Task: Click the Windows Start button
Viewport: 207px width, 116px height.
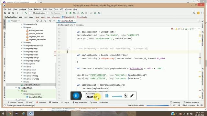Action: 3,113
